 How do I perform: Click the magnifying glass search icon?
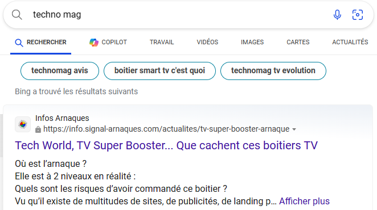[17, 15]
